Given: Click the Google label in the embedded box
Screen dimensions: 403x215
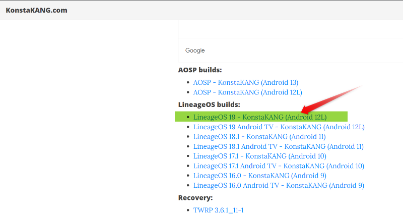Looking at the screenshot, I should [x=195, y=50].
